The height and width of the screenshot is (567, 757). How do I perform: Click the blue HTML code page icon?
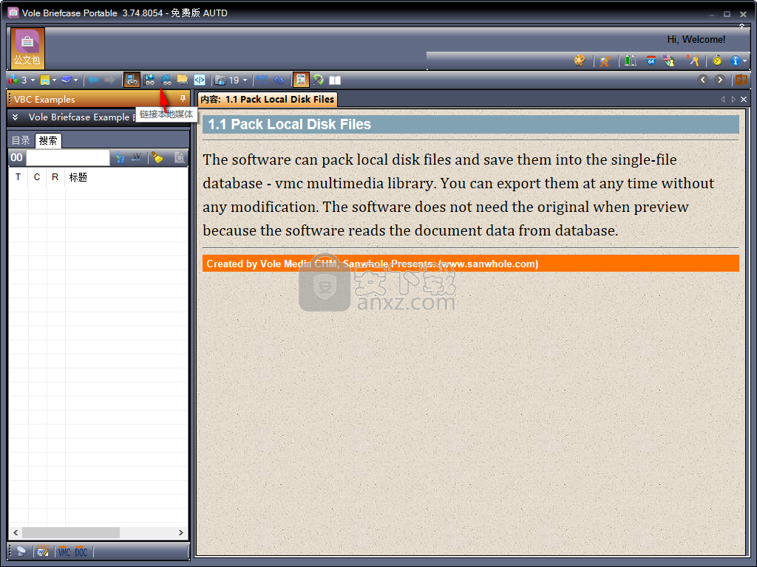(x=200, y=80)
